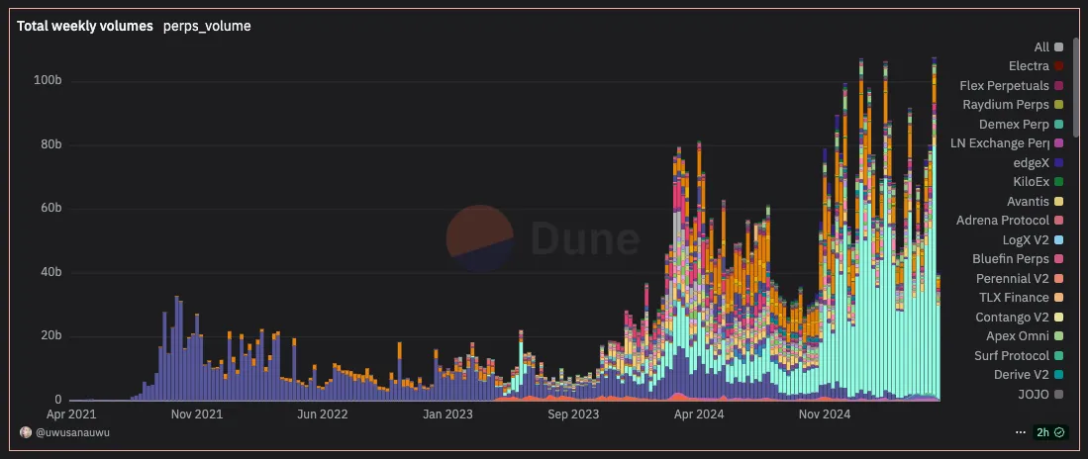Click the 100b y-axis label
Viewport: 1088px width, 459px height.
click(x=48, y=81)
